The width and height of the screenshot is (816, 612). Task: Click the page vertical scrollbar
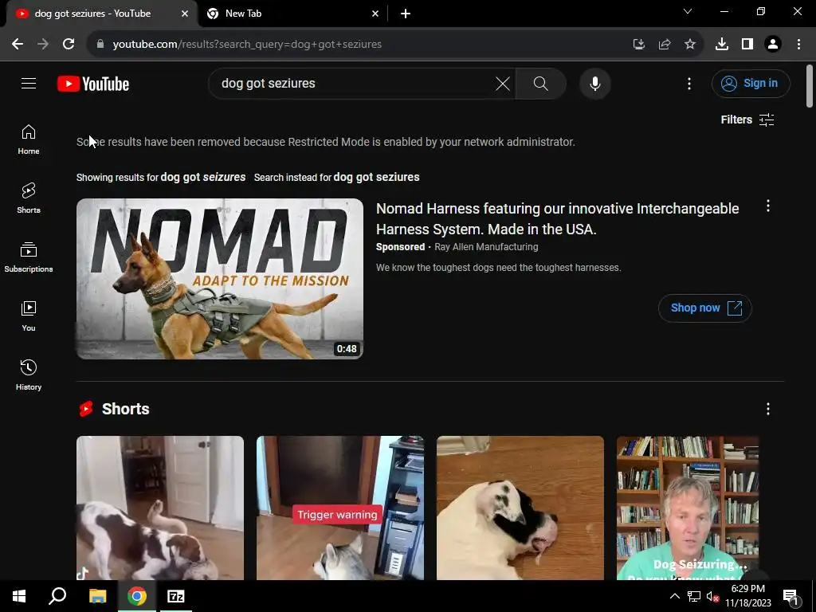[x=810, y=86]
